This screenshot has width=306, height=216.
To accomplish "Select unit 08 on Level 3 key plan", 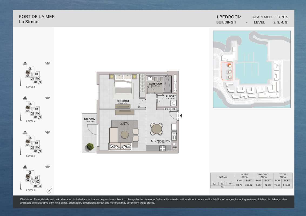I will click(x=30, y=138).
